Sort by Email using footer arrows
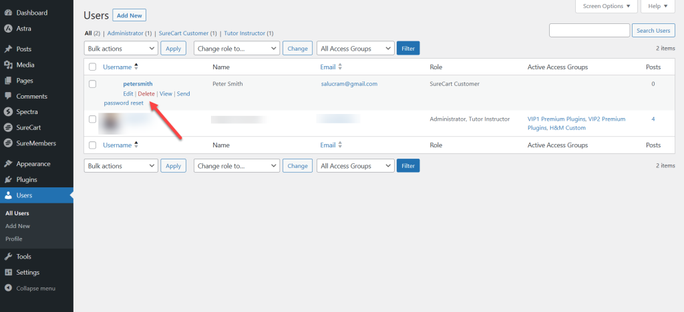 (340, 145)
